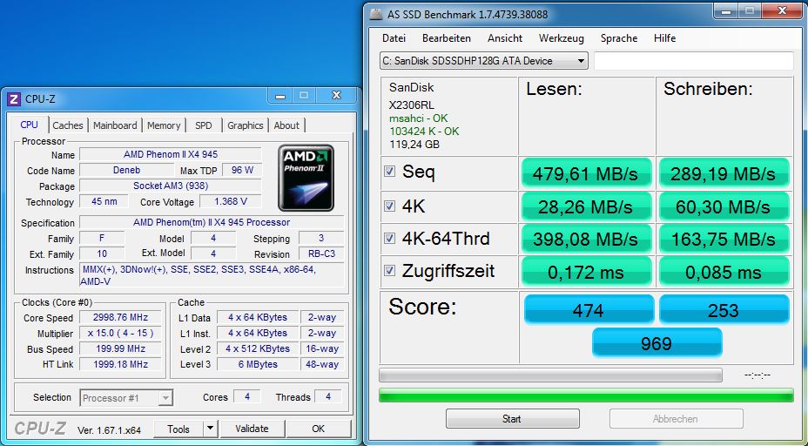The height and width of the screenshot is (446, 808).
Task: Click the Core Voltage value 1.368 V
Action: (x=231, y=201)
